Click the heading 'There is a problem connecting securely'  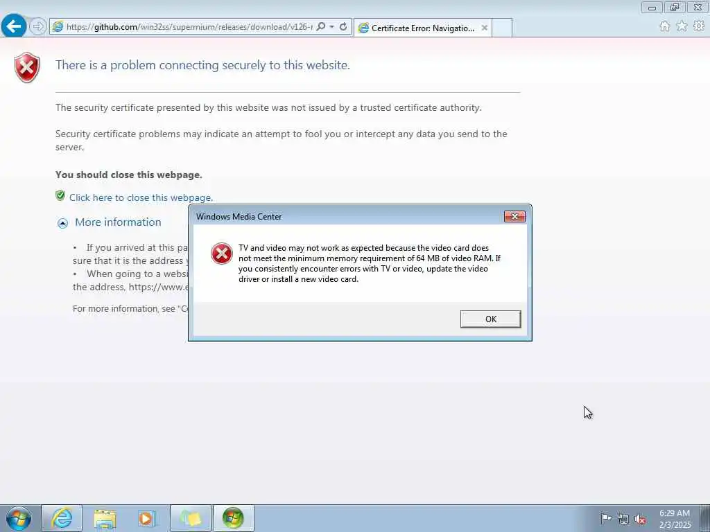coord(202,65)
